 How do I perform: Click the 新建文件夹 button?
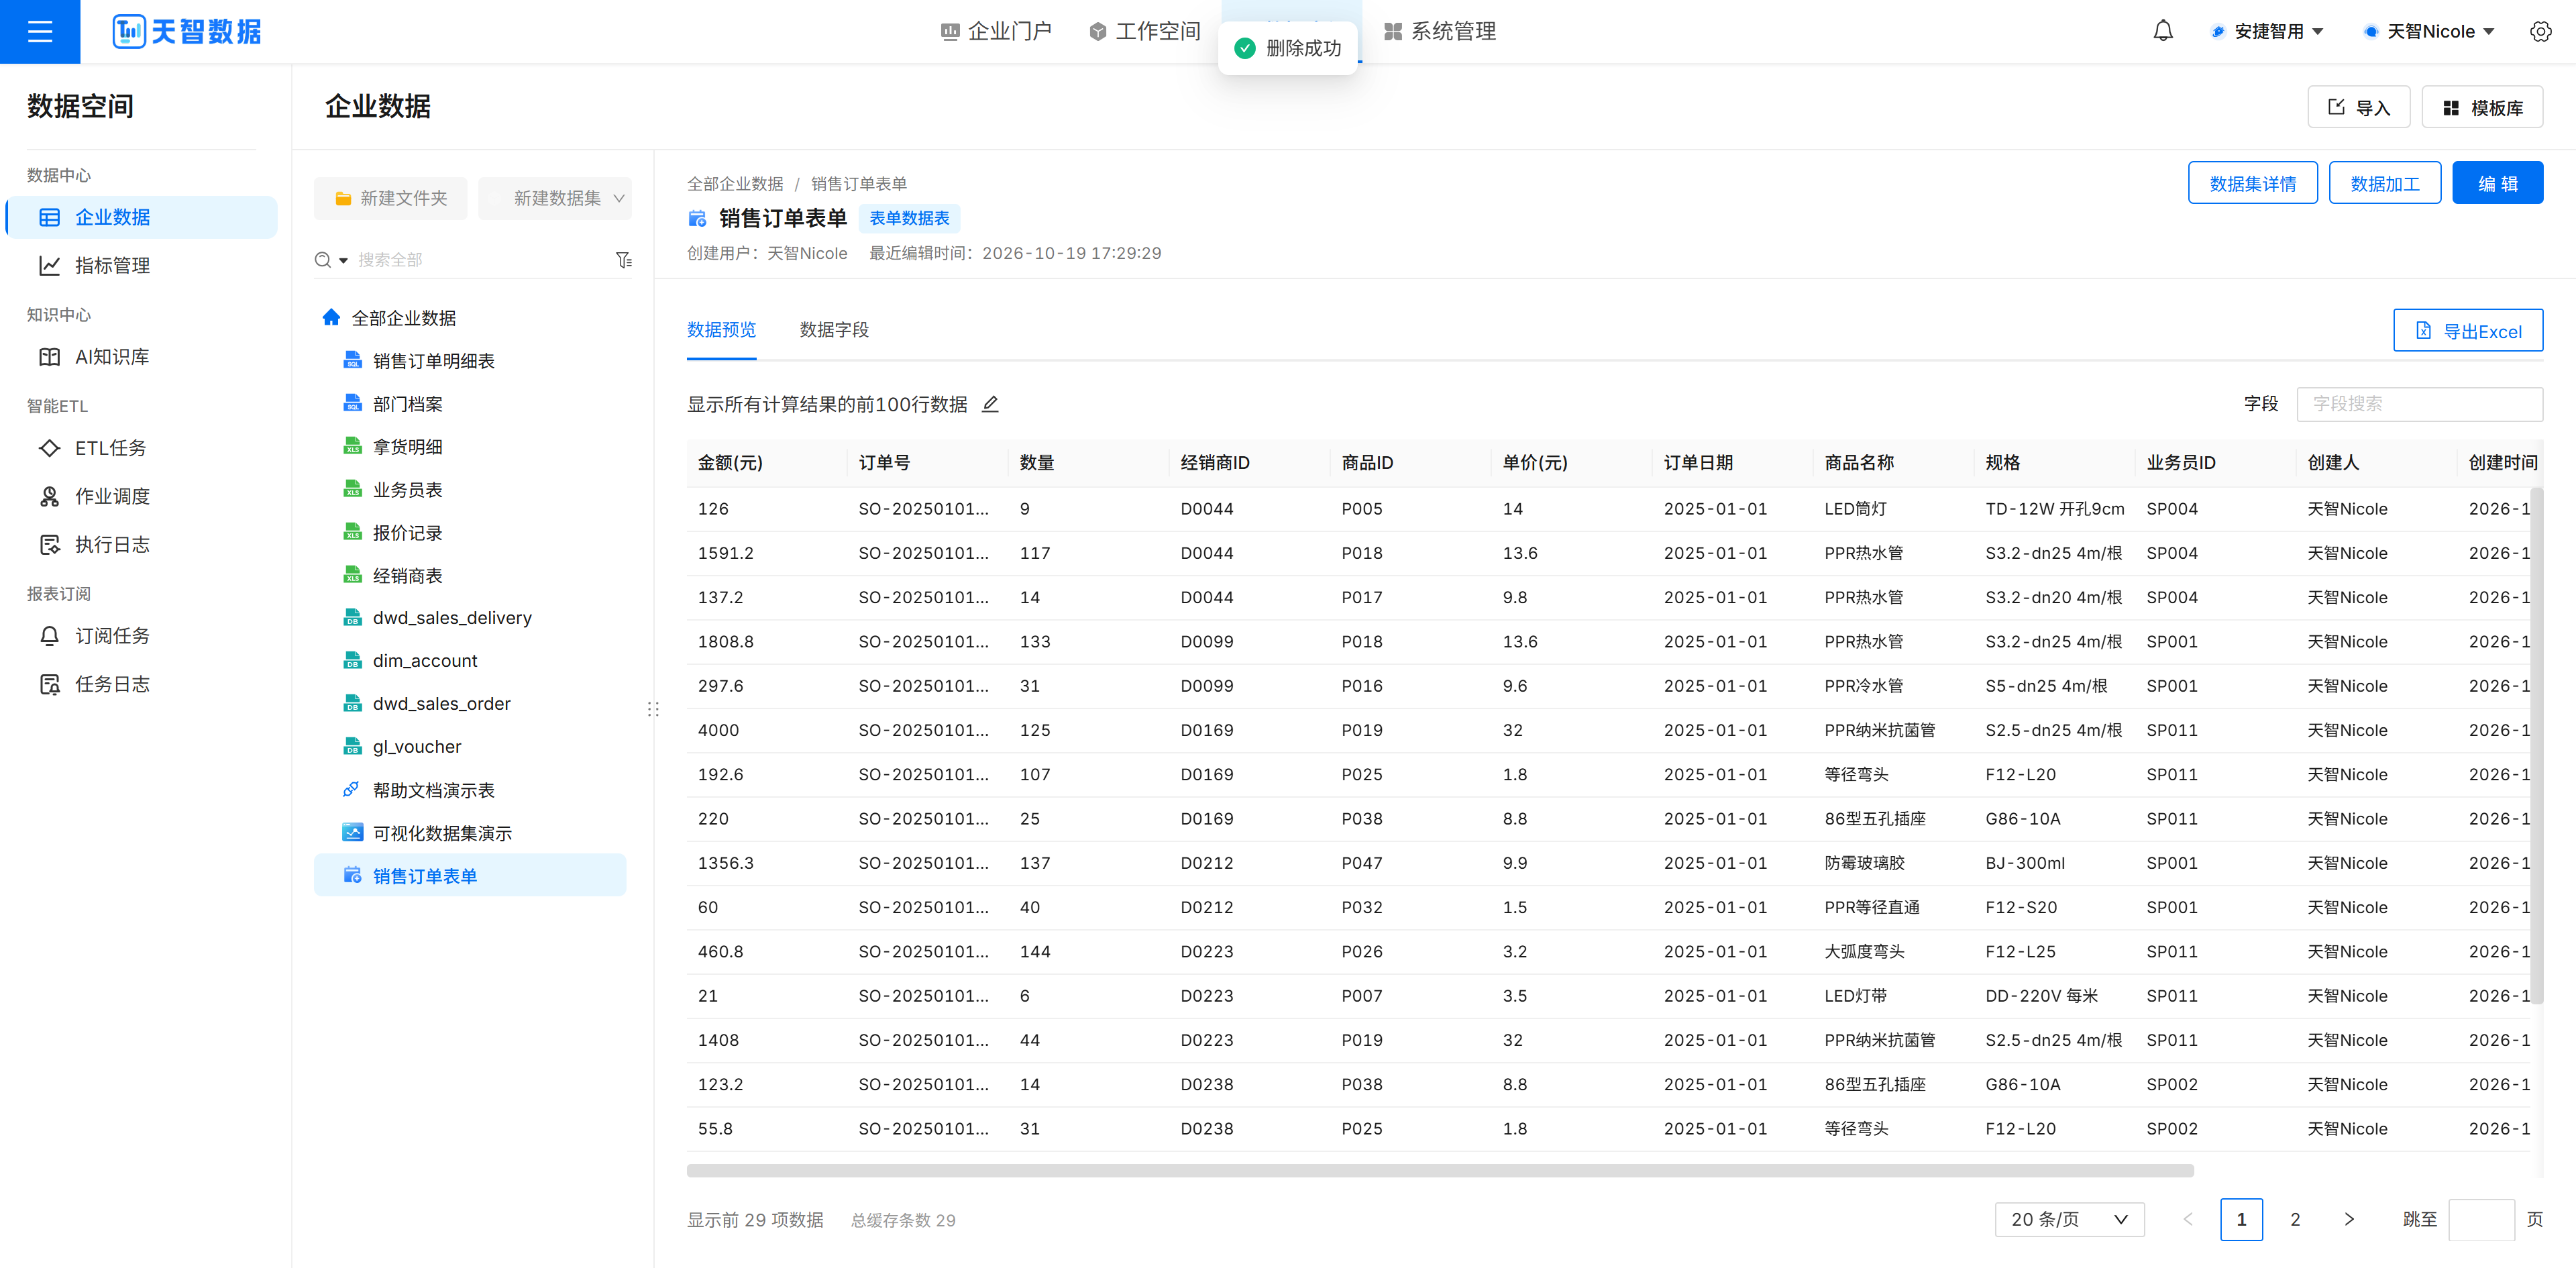click(x=390, y=198)
